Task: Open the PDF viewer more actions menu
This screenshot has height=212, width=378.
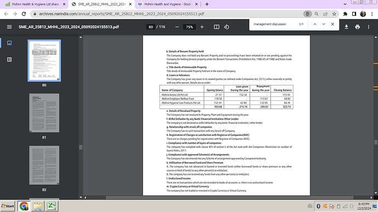Action: pos(368,27)
